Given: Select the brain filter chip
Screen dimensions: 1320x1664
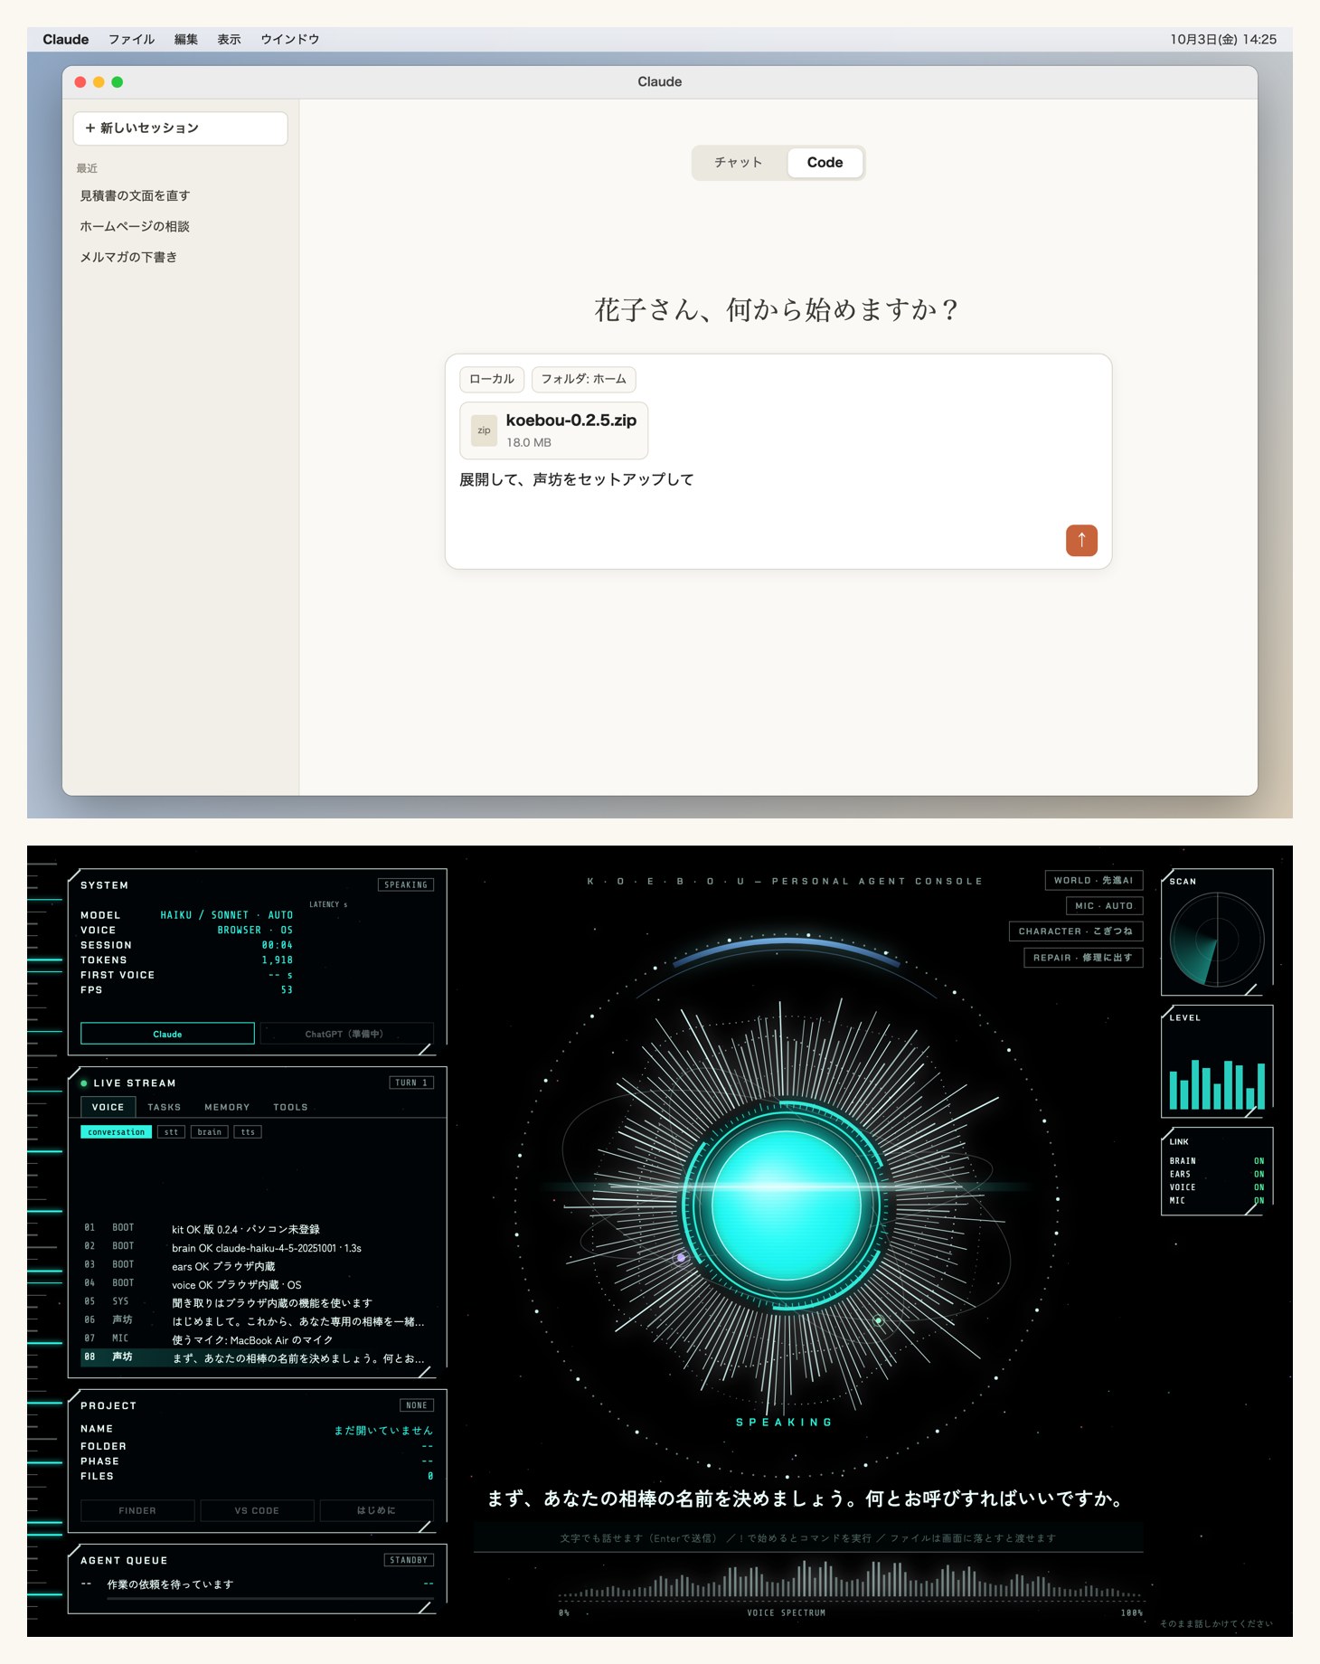Looking at the screenshot, I should (x=210, y=1132).
